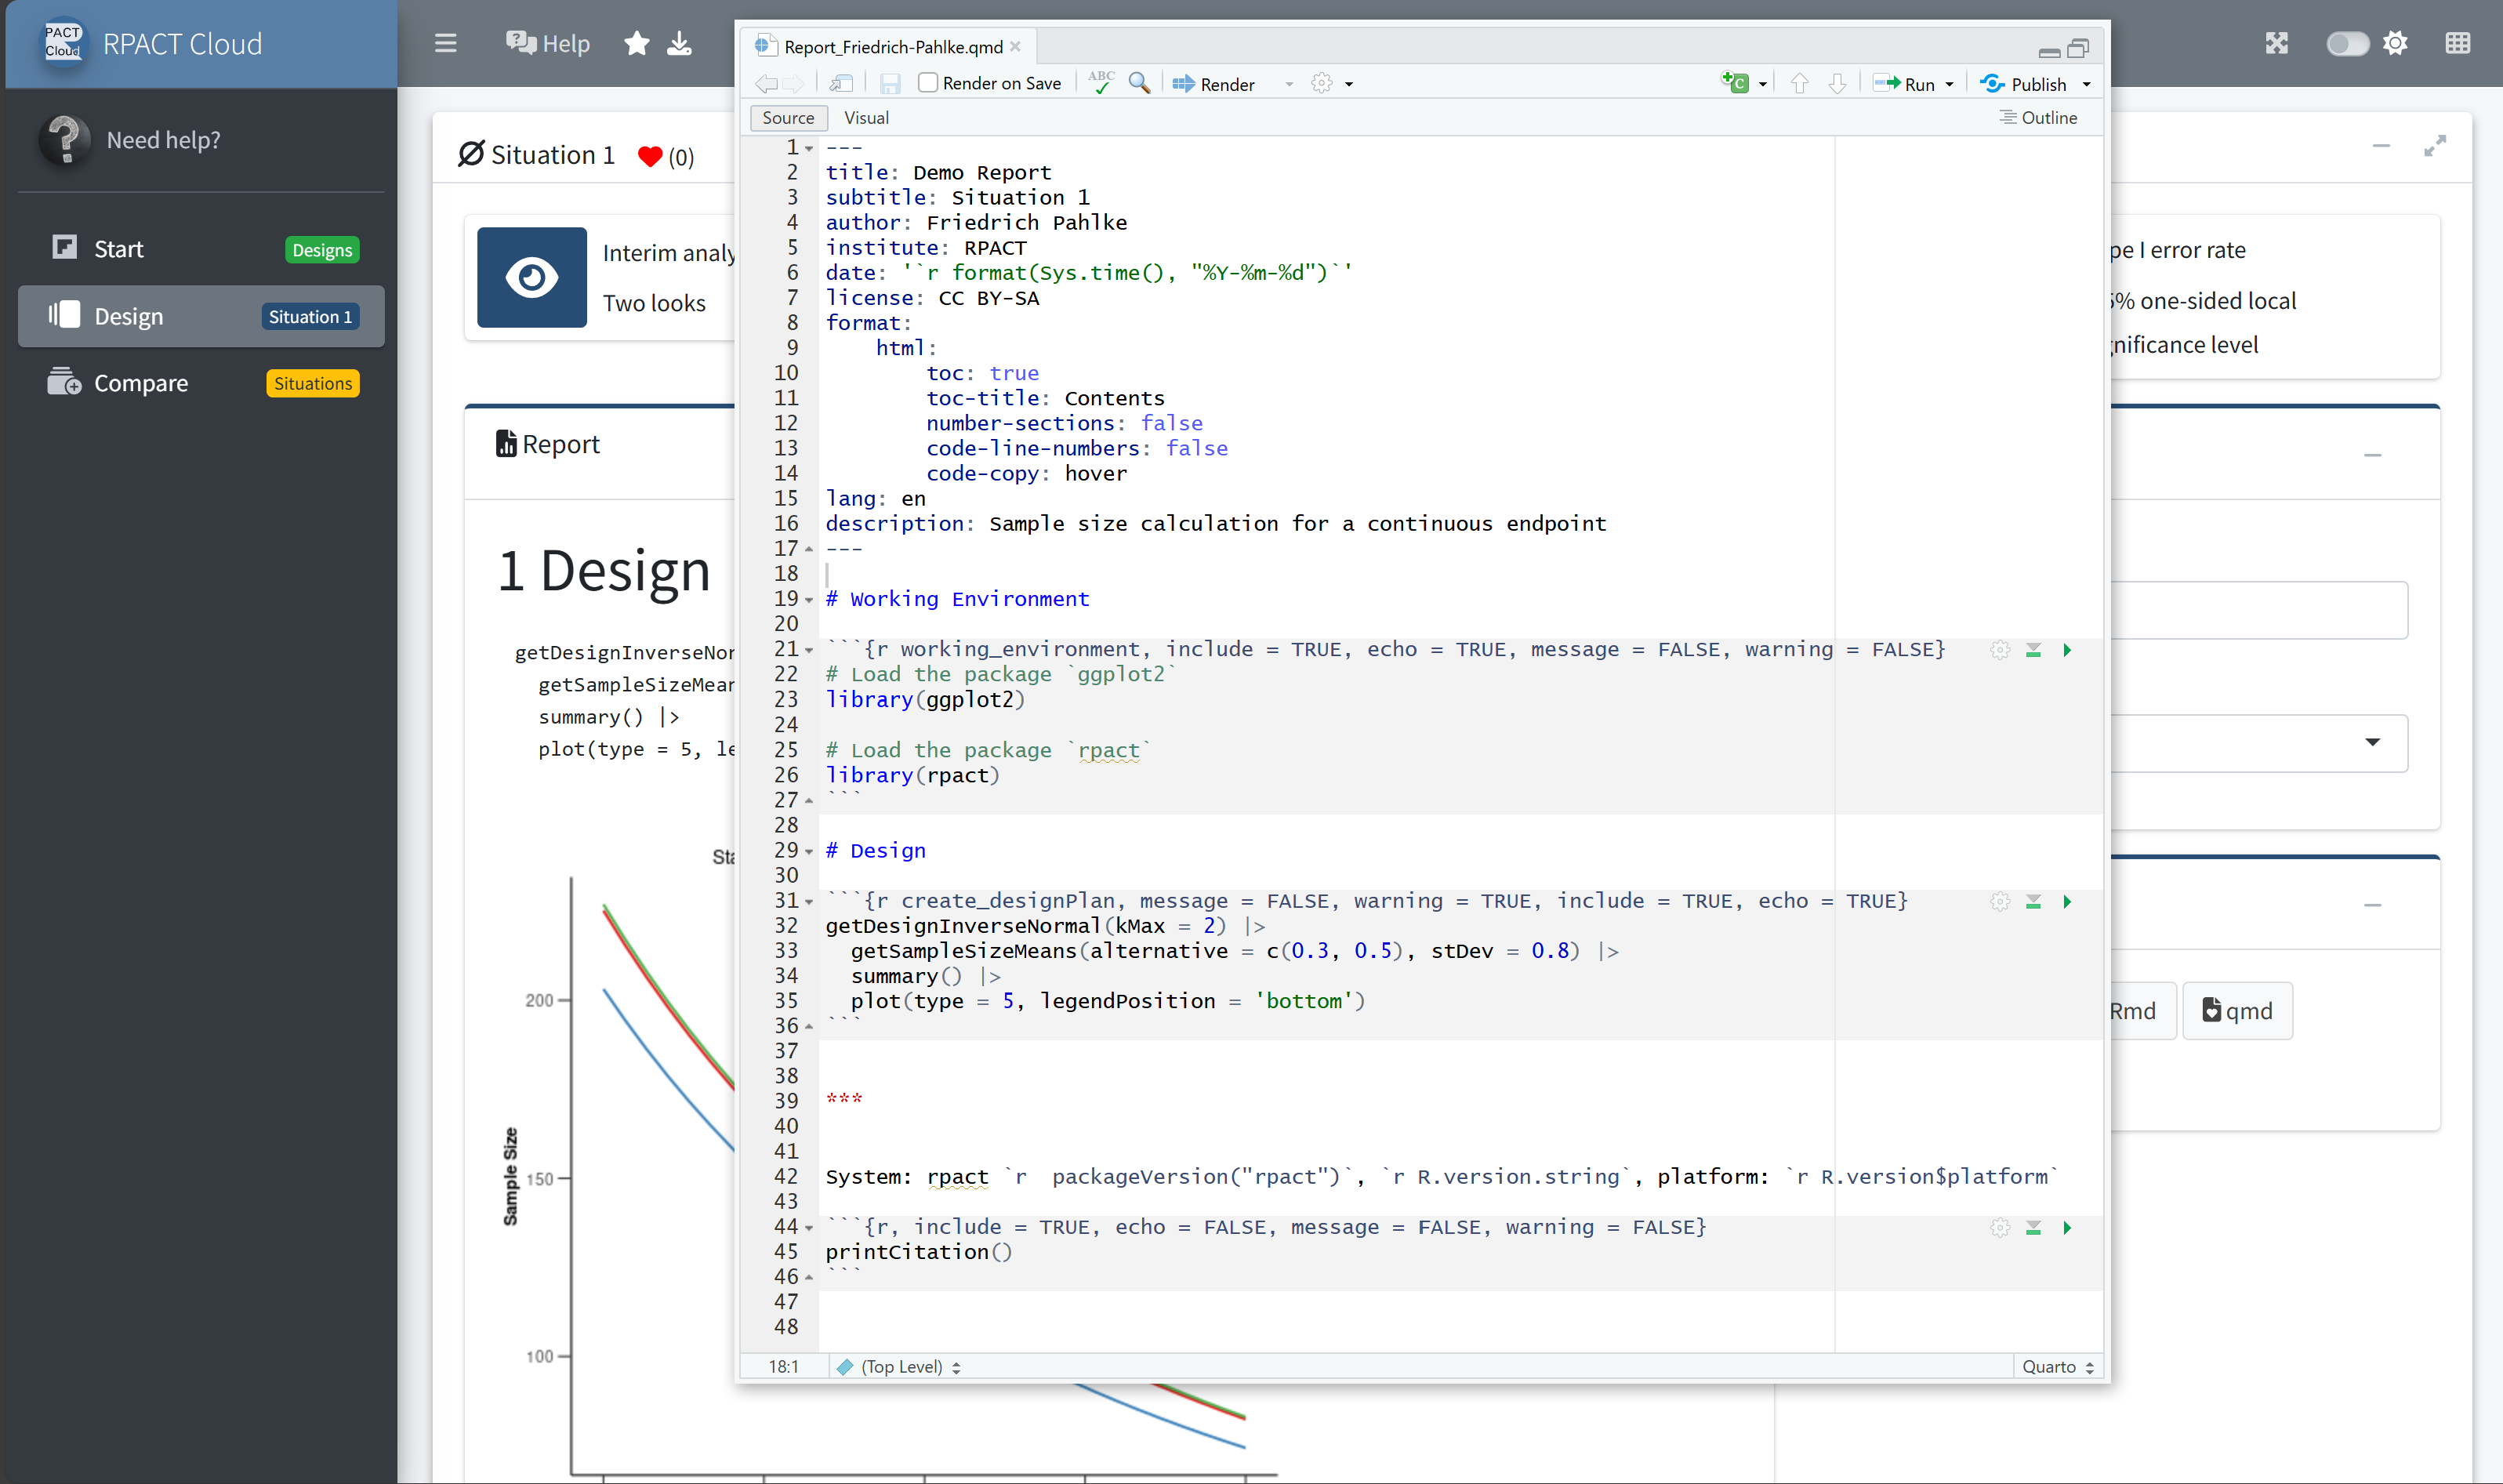2503x1484 pixels.
Task: Click the star favorite icon in header
Action: tap(637, 43)
